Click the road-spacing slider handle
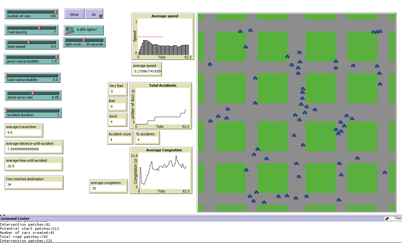This screenshot has width=402, height=243. [40, 28]
